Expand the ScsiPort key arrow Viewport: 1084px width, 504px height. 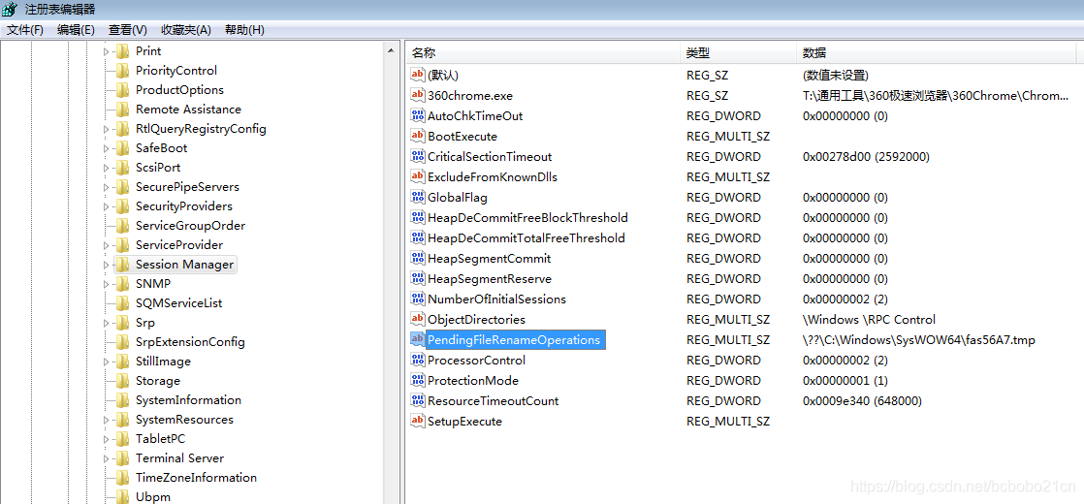[x=106, y=168]
